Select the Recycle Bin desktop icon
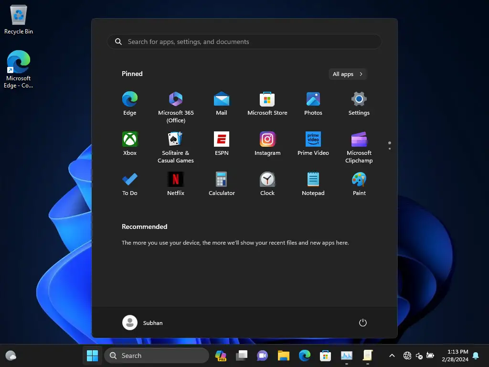489x367 pixels. point(19,19)
